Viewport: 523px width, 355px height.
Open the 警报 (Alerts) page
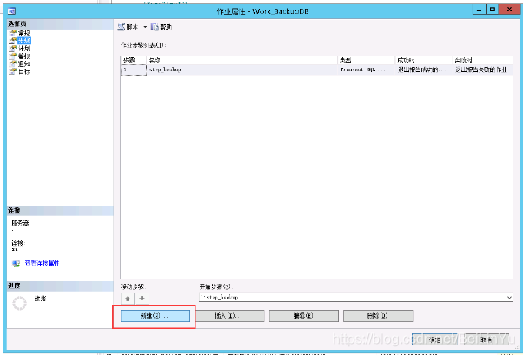pos(23,56)
